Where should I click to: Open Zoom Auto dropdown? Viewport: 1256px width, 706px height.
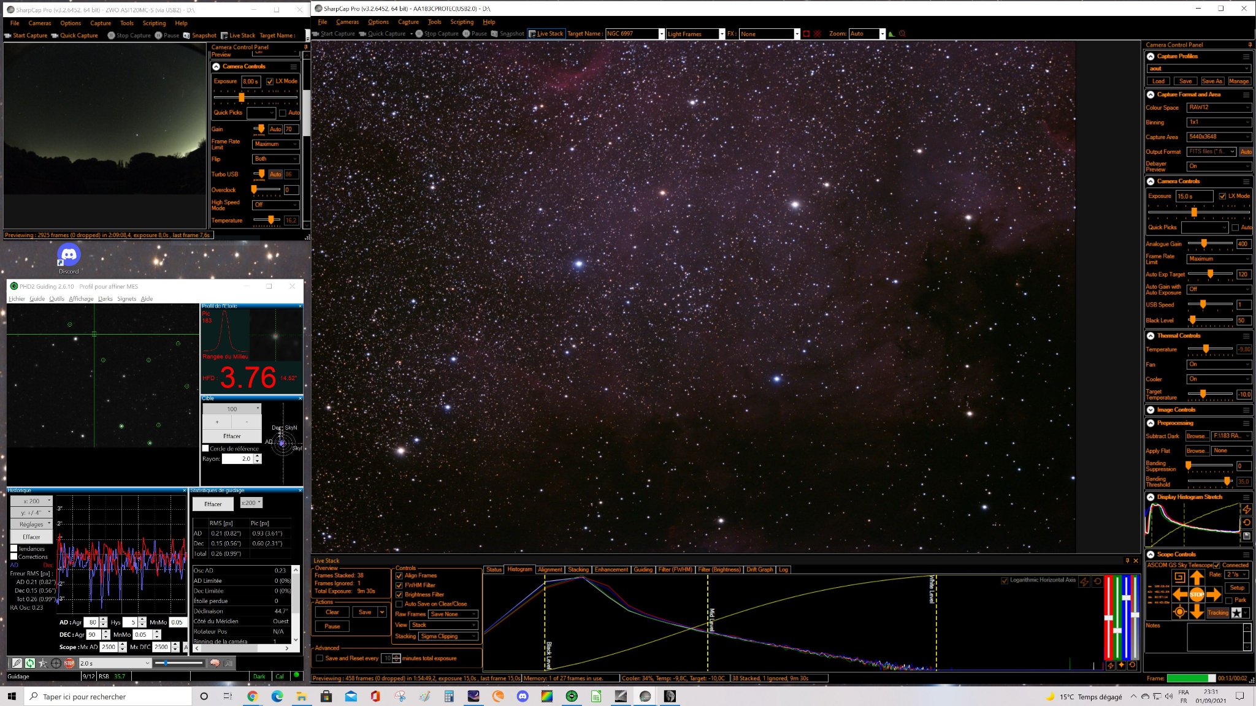883,34
